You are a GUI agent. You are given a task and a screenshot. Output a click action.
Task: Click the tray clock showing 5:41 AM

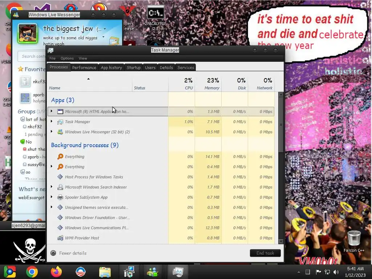(355, 272)
